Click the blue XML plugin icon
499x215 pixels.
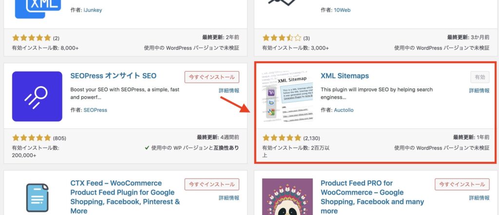pos(38,9)
